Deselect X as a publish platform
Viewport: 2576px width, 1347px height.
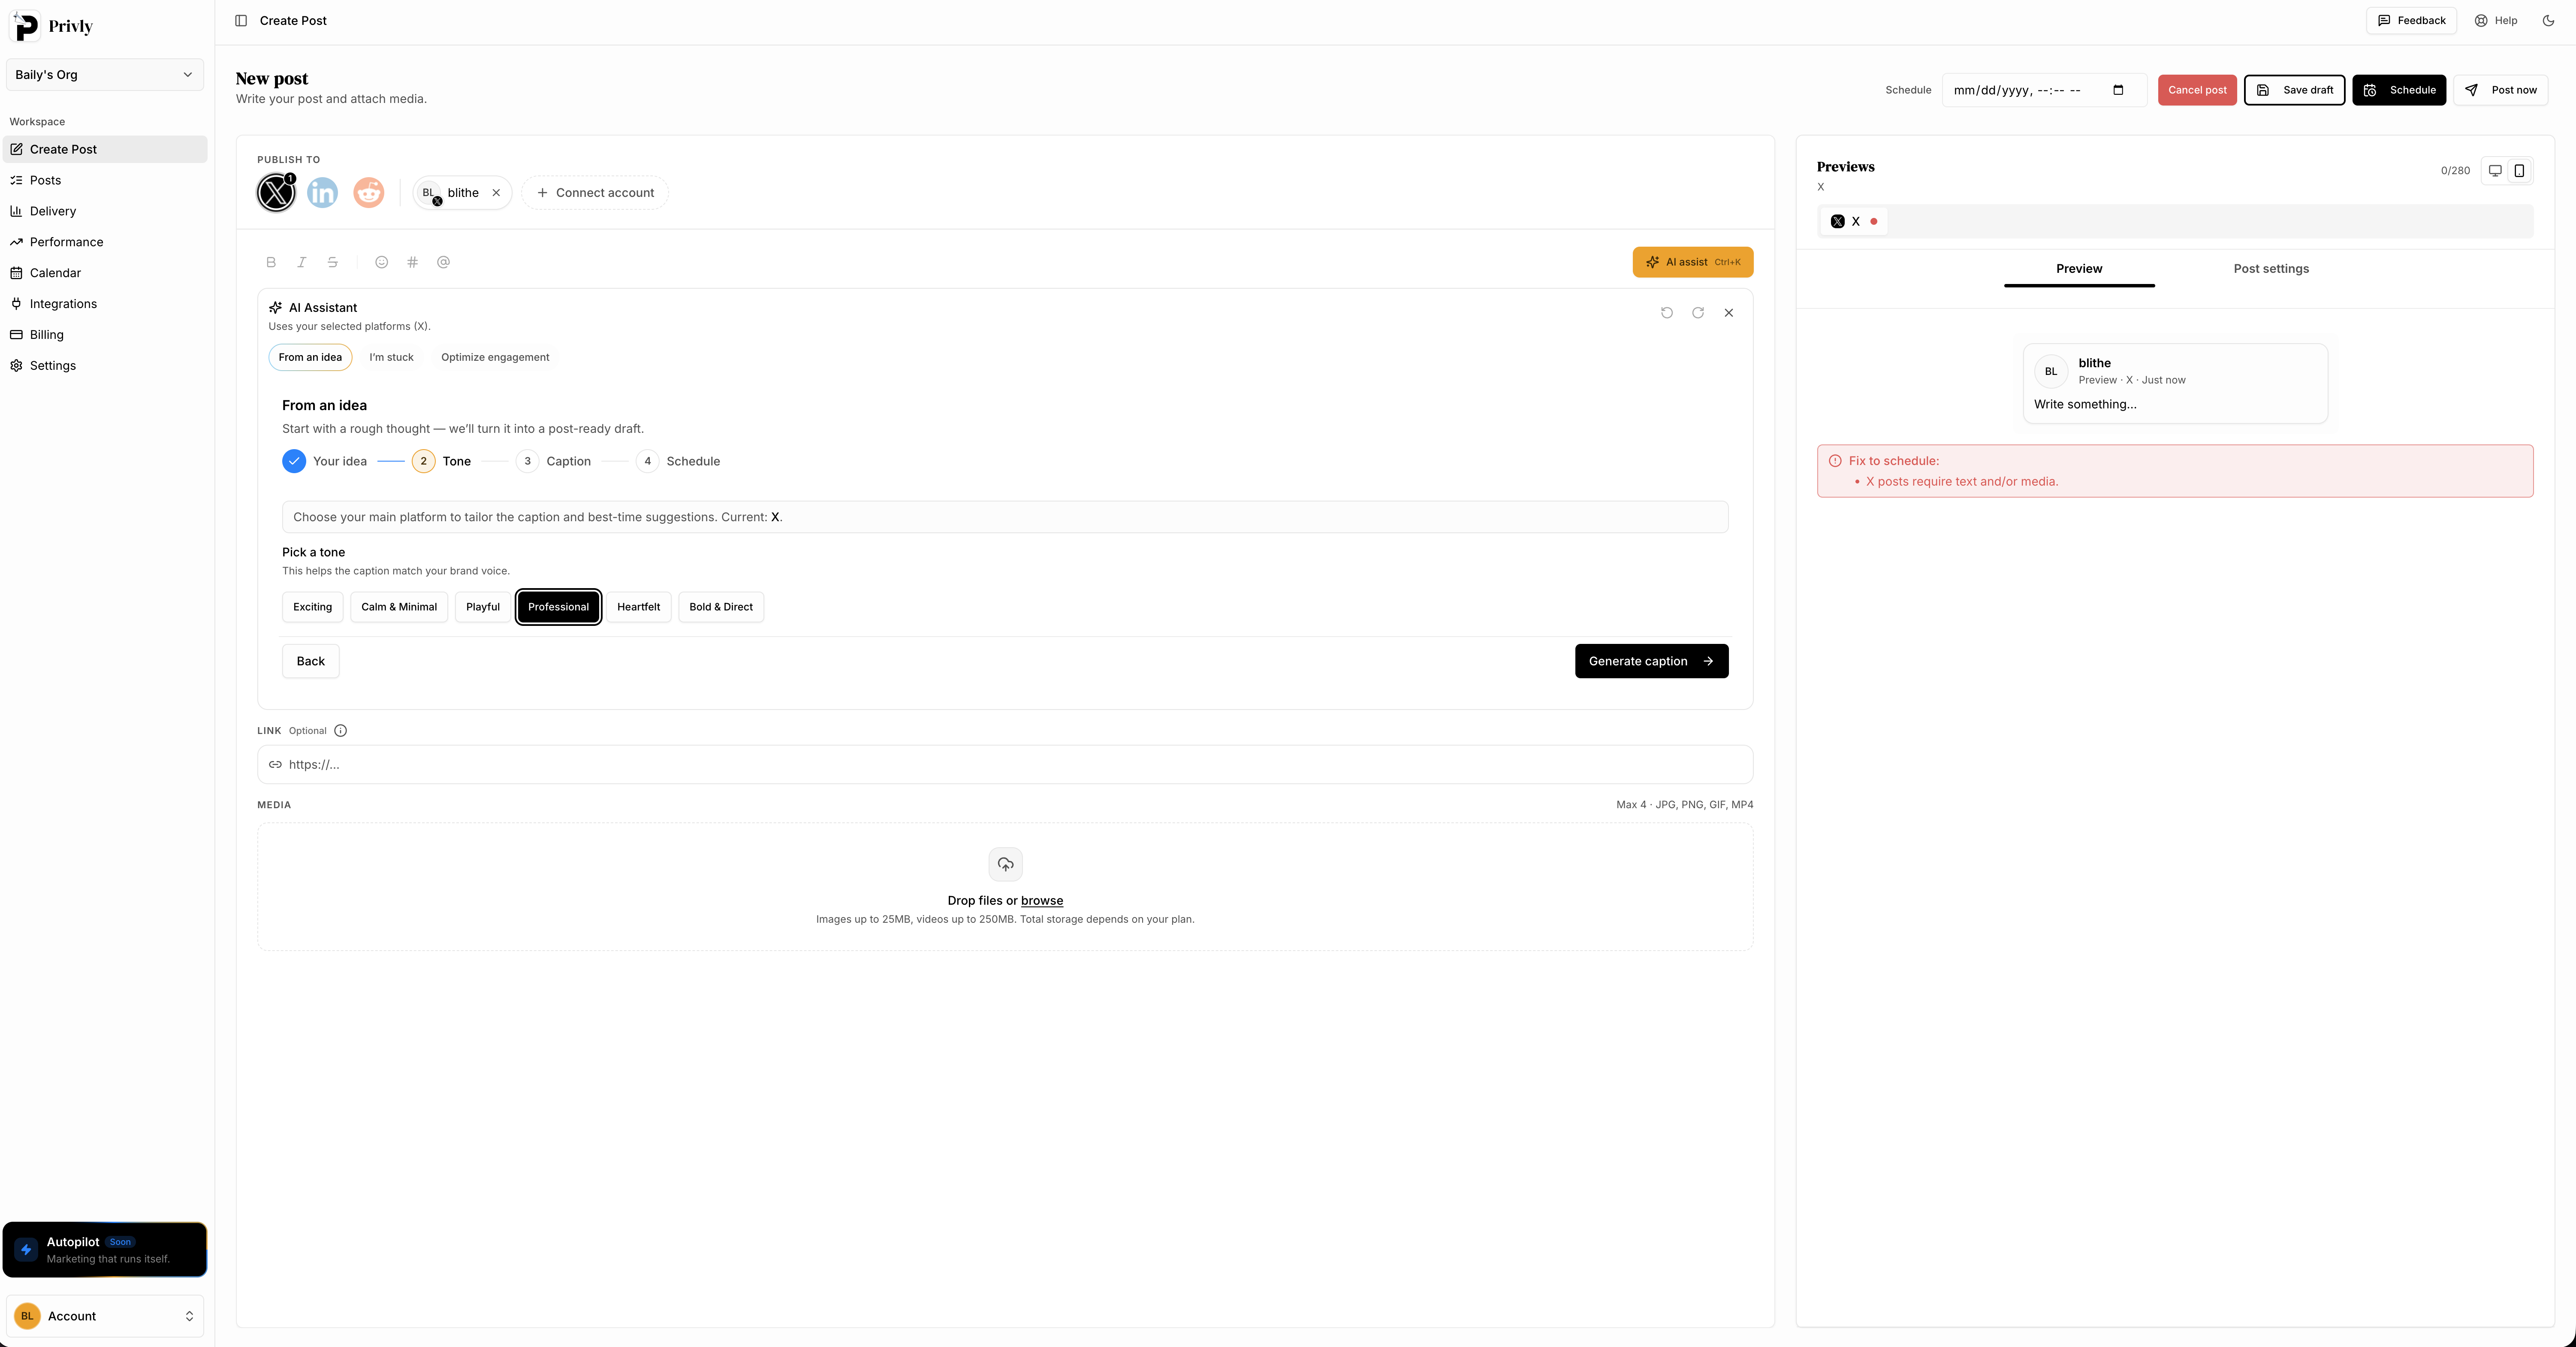pyautogui.click(x=276, y=192)
